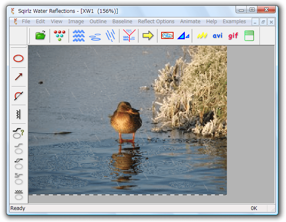Viewport: 286px width, 222px height.
Task: Select the red curve with dotted line tool
Action: [19, 96]
